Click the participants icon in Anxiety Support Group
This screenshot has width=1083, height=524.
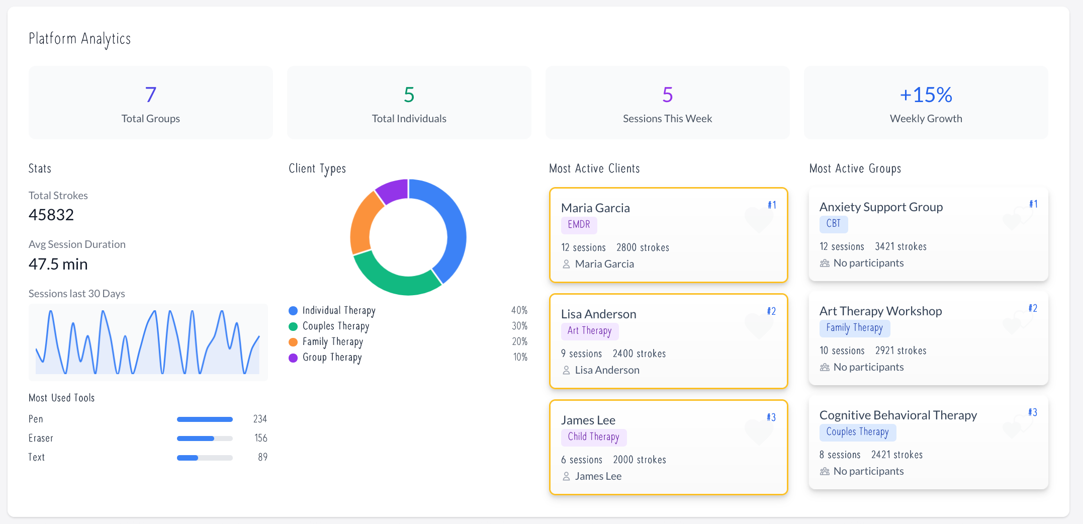pos(825,263)
